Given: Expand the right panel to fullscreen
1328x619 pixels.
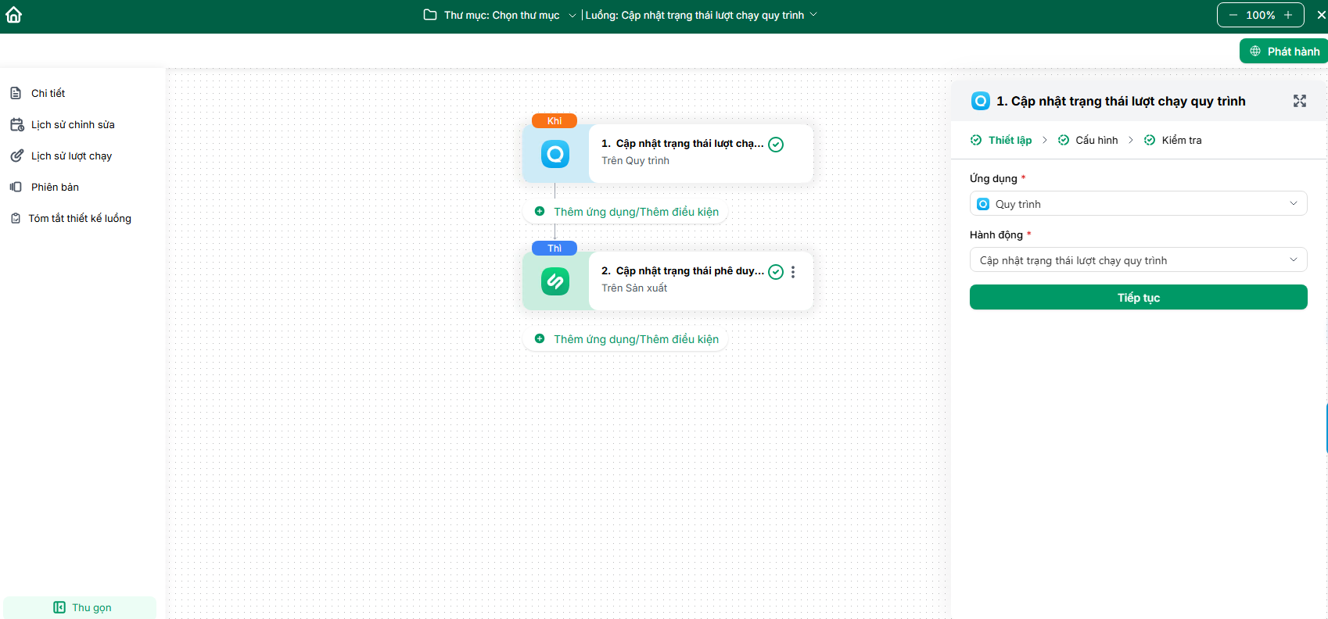Looking at the screenshot, I should point(1300,101).
